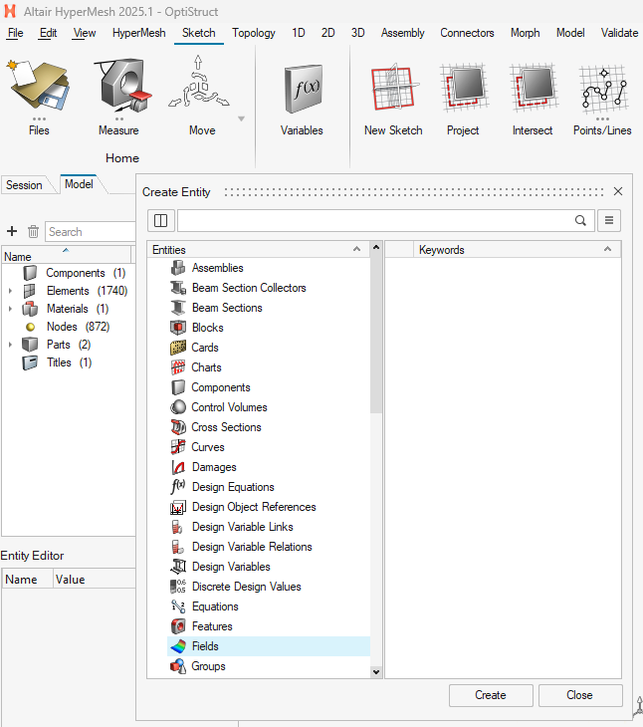Viewport: 643px width, 727px height.
Task: Activate the Move tool icon
Action: coord(199,84)
